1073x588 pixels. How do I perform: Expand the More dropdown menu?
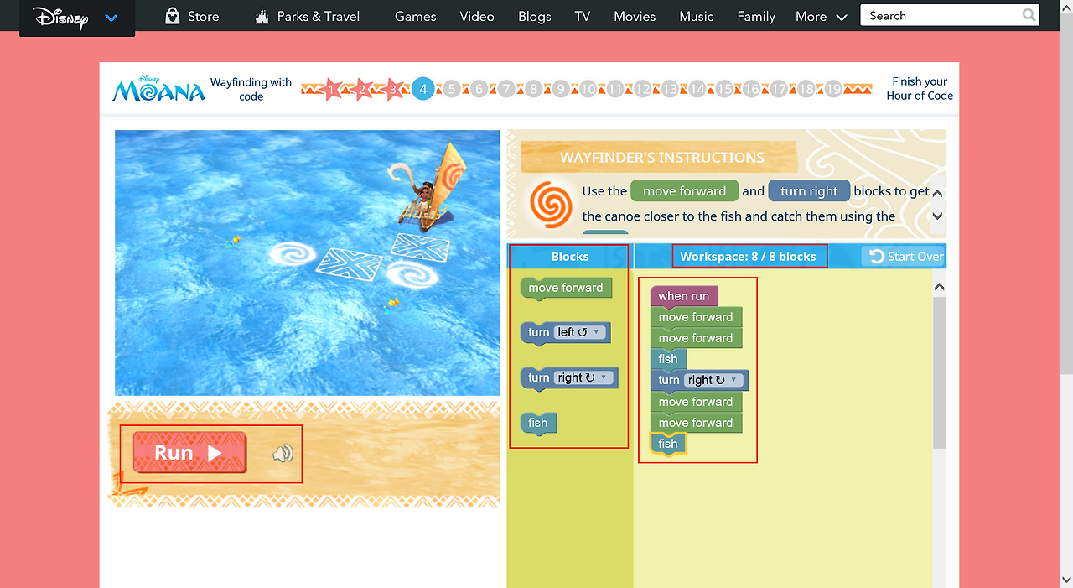(x=822, y=16)
